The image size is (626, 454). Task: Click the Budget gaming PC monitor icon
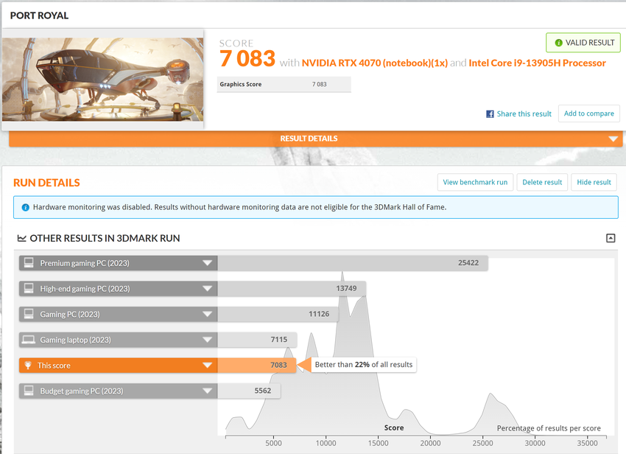(x=29, y=391)
